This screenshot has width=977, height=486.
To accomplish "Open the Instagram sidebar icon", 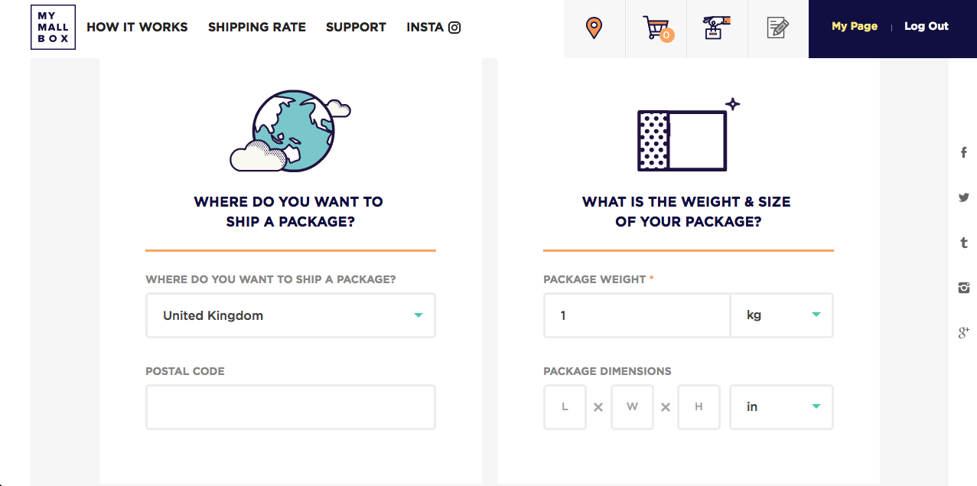I will click(964, 288).
